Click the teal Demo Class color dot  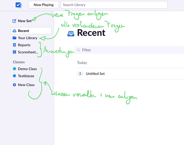15,69
